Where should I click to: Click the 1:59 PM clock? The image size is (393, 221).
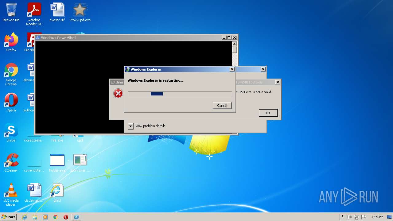(377, 217)
